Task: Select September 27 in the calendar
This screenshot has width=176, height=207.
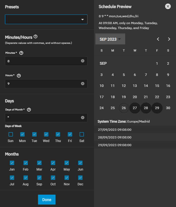Action: click(135, 108)
